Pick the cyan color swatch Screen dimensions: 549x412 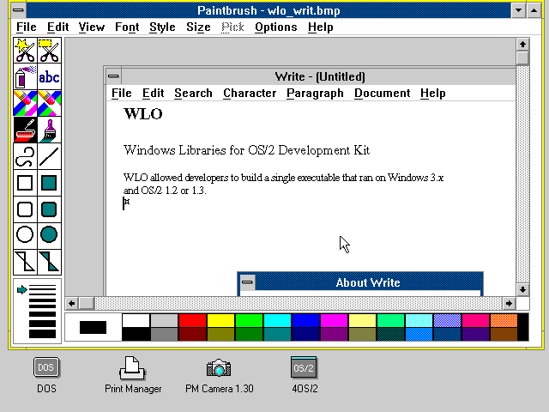click(277, 320)
